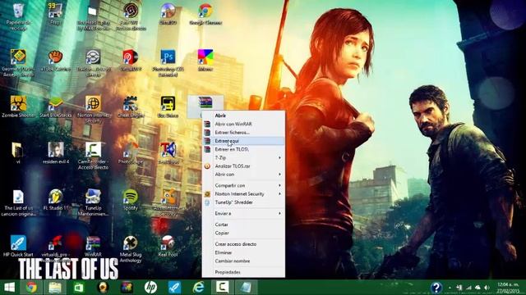The width and height of the screenshot is (526, 295).
Task: Select the CamRecorder Acceso directo icon
Action: click(x=93, y=156)
